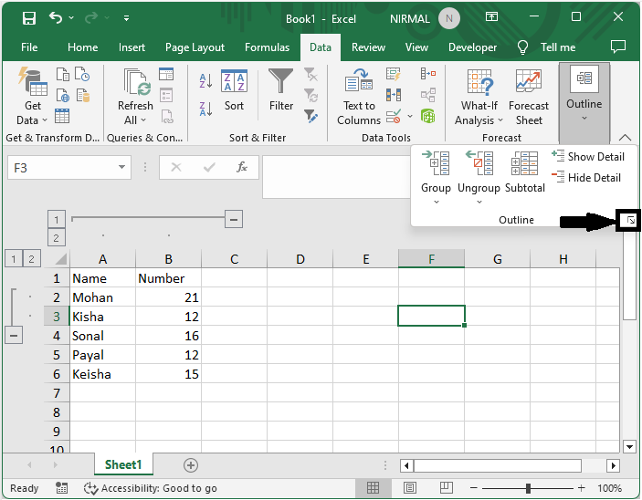Open the Name Box dropdown arrow
Viewport: 642px width, 500px height.
coord(122,168)
